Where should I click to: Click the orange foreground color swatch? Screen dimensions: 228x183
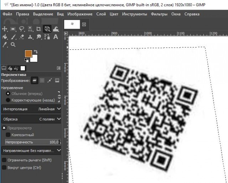tap(28, 53)
